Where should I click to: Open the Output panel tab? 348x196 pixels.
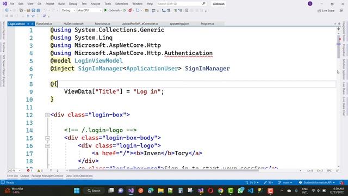pyautogui.click(x=24, y=176)
